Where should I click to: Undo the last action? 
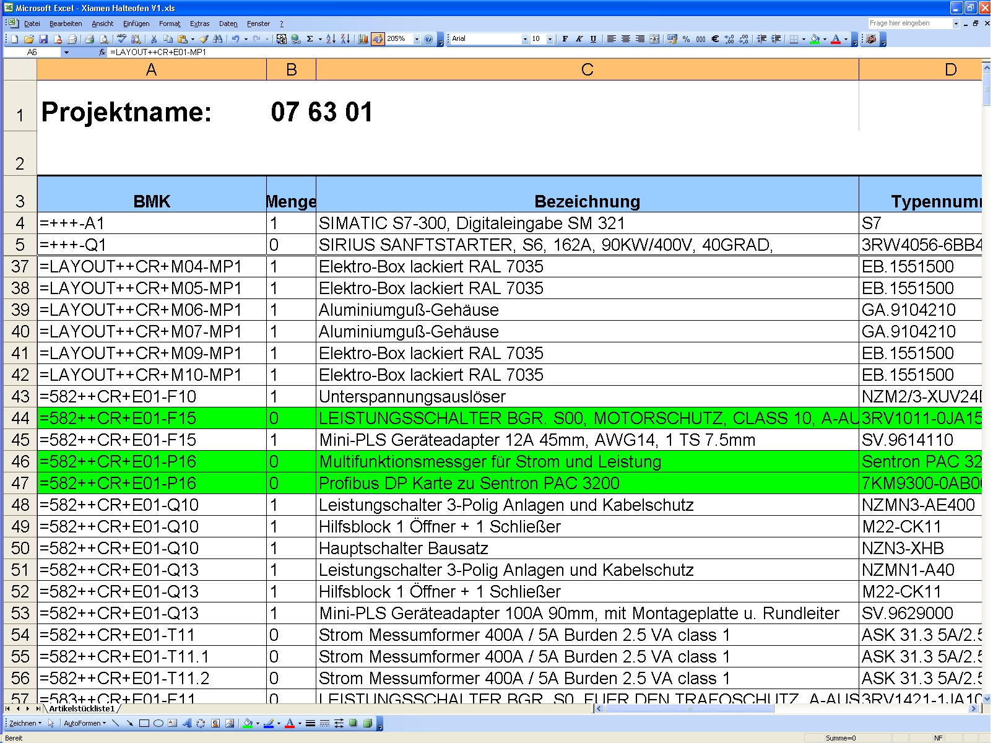point(236,39)
